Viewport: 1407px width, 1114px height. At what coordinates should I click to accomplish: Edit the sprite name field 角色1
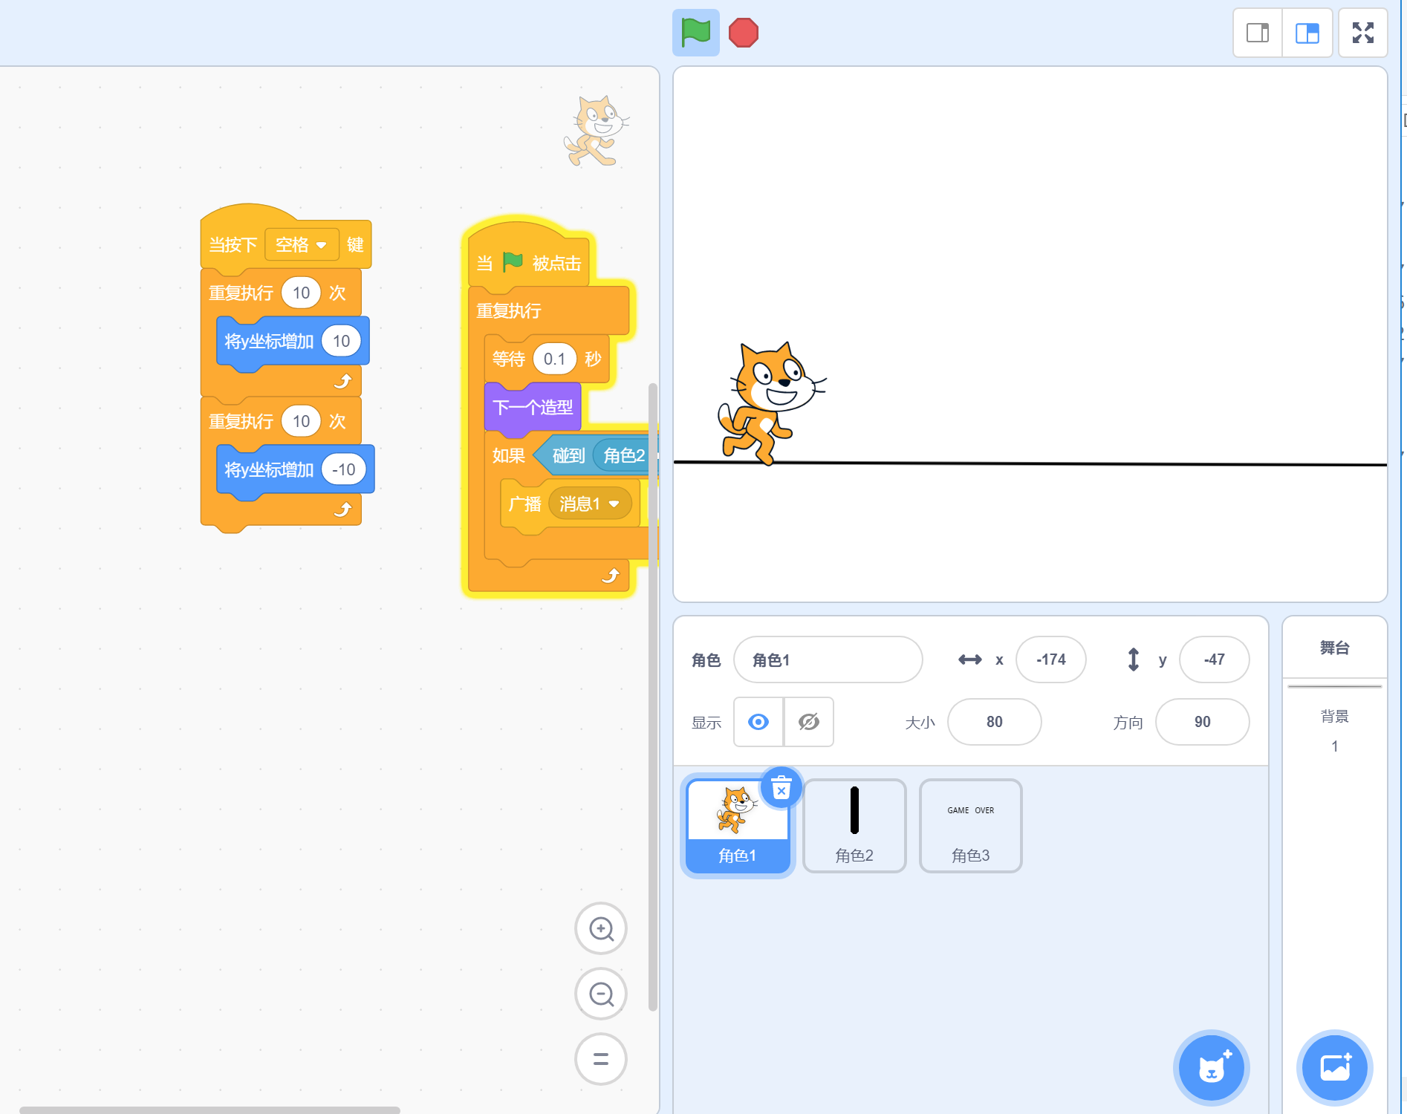(x=828, y=659)
